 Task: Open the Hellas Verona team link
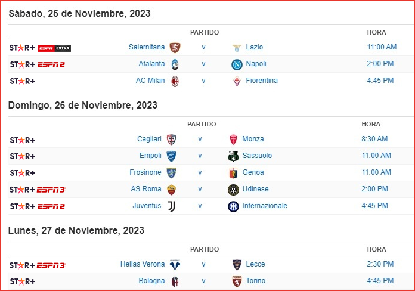pyautogui.click(x=143, y=264)
